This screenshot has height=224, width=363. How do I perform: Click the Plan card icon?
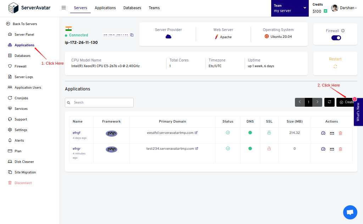(10, 151)
